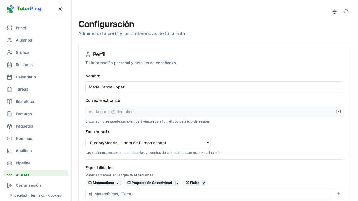This screenshot has height=201, width=358.
Task: Click the Paquetes box icon
Action: pyautogui.click(x=10, y=126)
